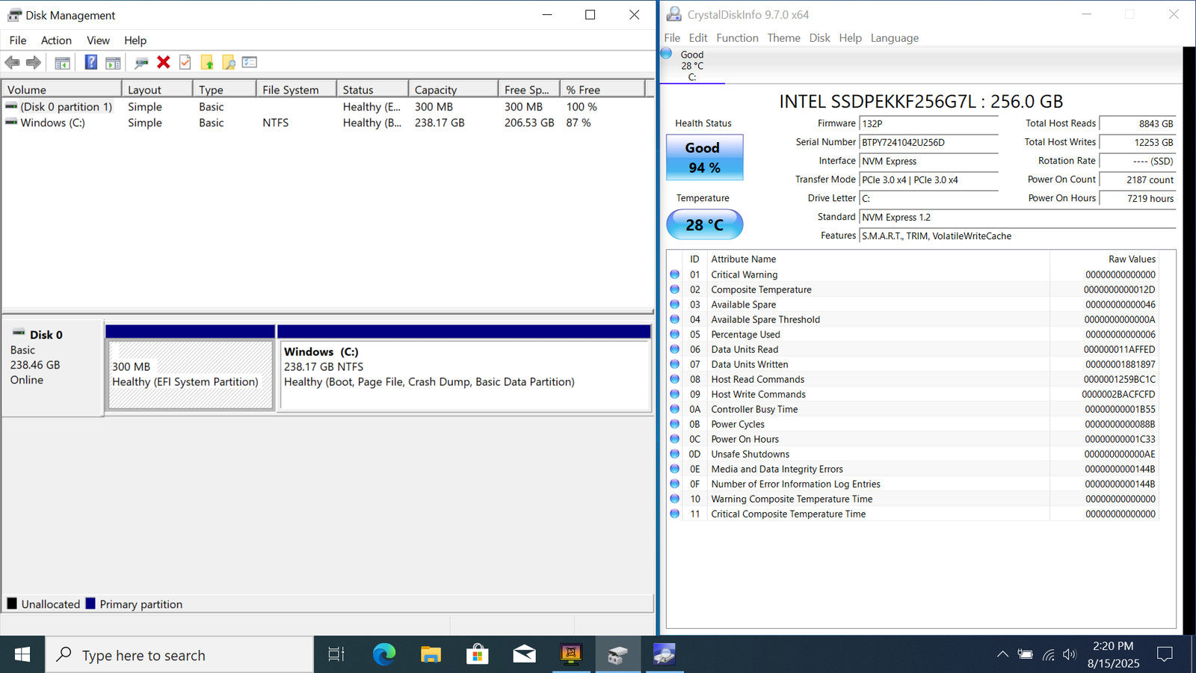The width and height of the screenshot is (1196, 673).
Task: Open Microsoft Edge from the taskbar
Action: 384,655
